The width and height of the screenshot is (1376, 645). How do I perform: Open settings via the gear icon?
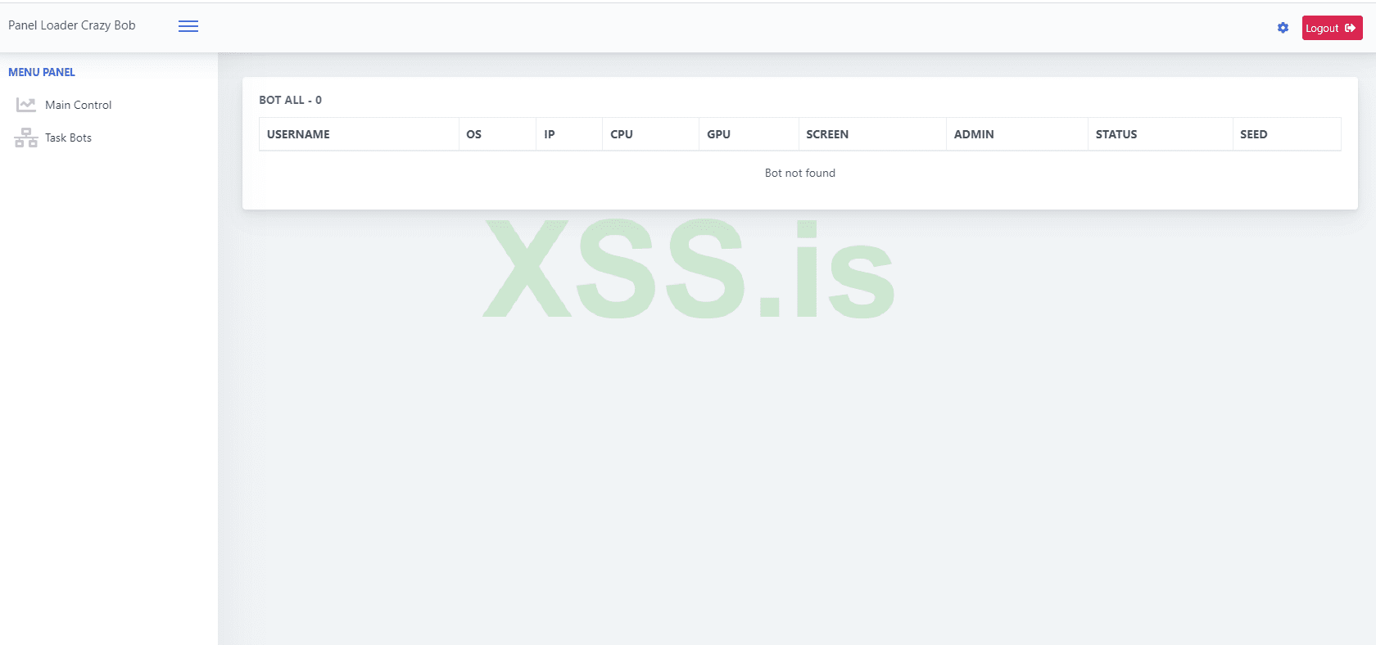[x=1283, y=28]
